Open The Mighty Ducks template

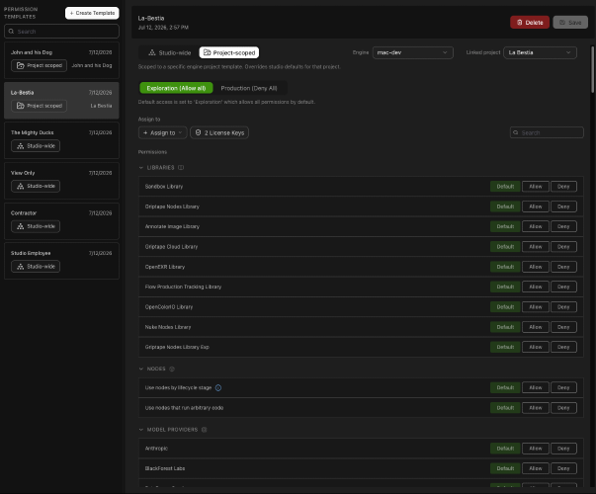tap(61, 140)
